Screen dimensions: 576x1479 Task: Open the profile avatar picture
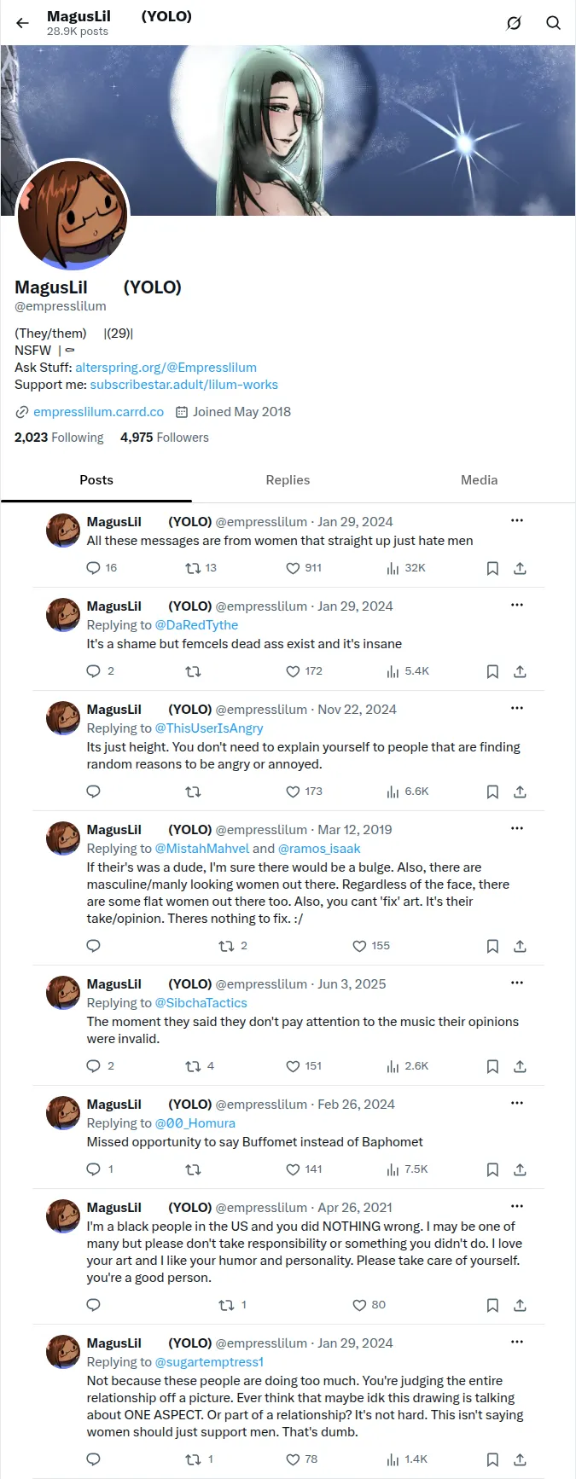[x=73, y=215]
